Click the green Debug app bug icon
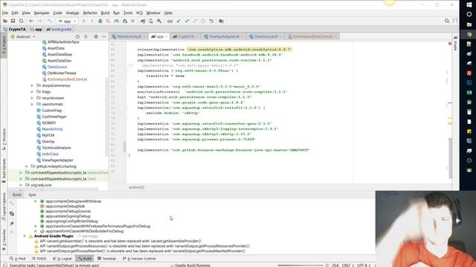This screenshot has width=476, height=267. [100, 21]
